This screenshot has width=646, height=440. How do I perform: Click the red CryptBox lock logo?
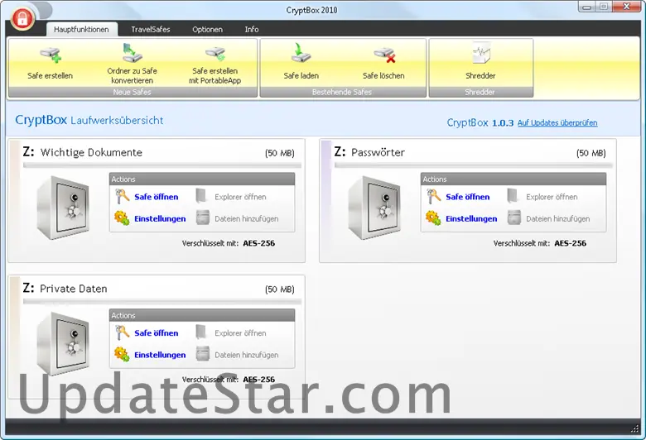click(22, 18)
